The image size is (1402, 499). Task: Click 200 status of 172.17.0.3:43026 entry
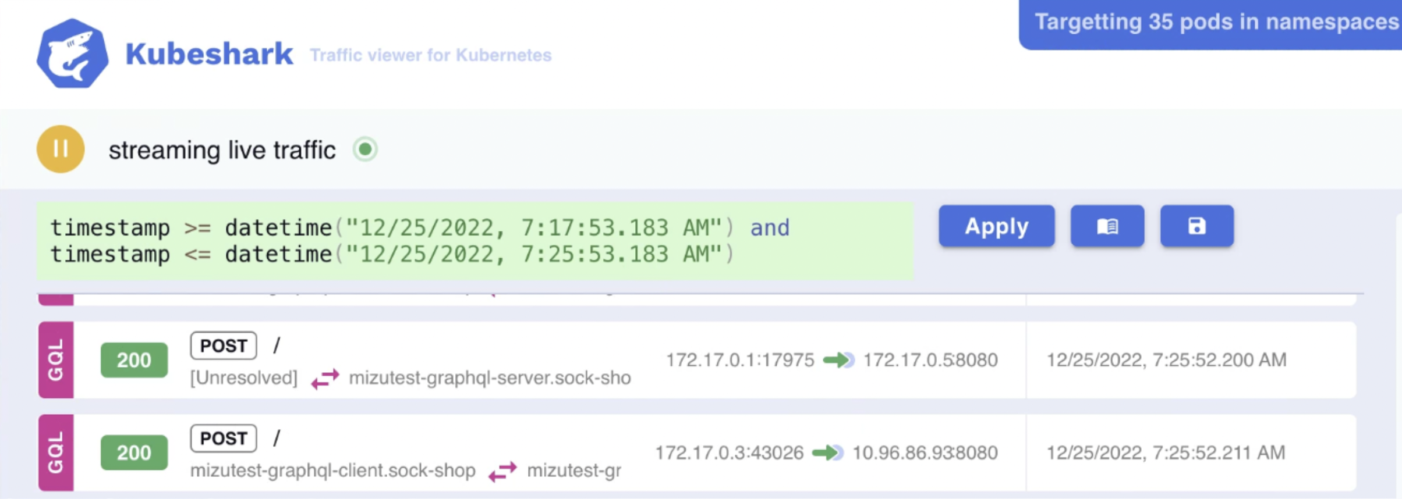[134, 452]
